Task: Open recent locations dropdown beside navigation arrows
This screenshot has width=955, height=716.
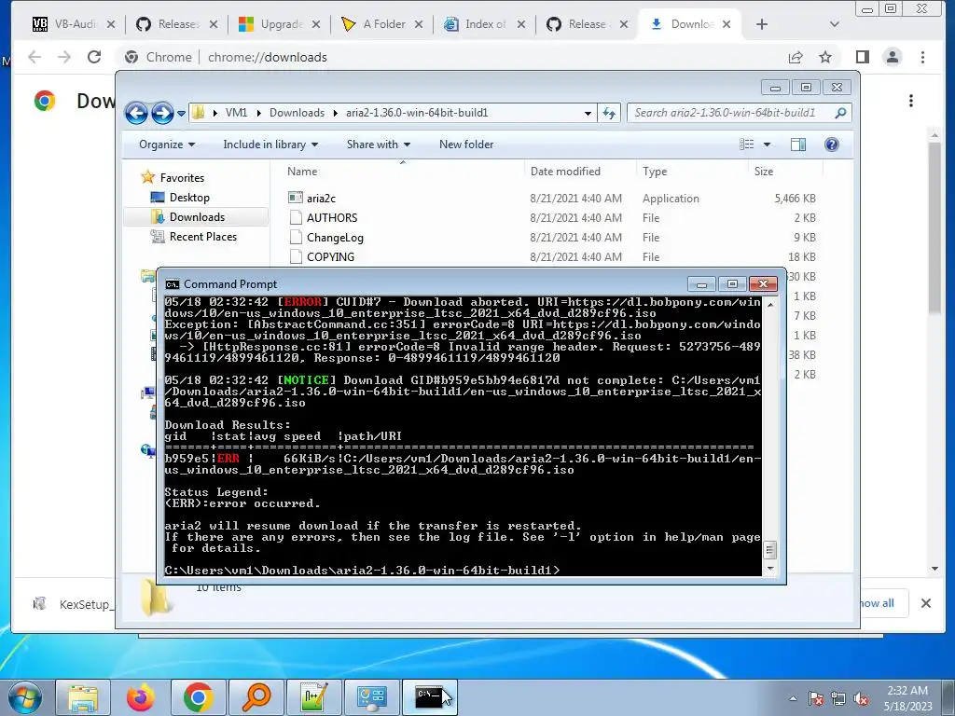Action: pyautogui.click(x=181, y=113)
